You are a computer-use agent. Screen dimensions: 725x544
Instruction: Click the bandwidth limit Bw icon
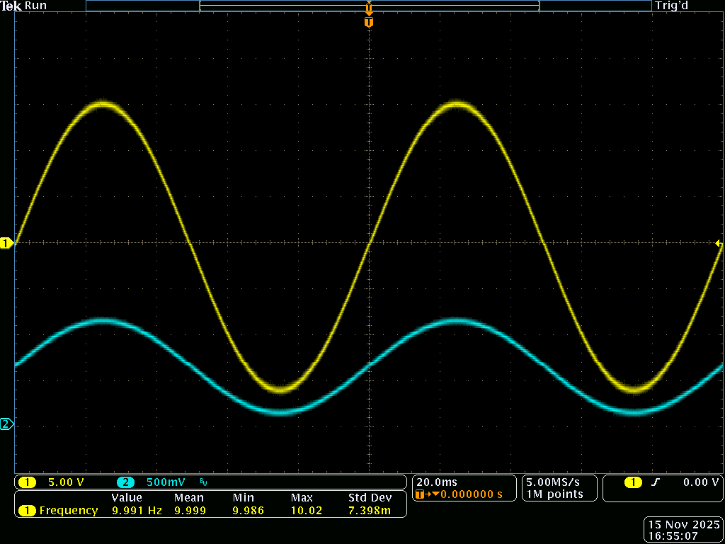pyautogui.click(x=203, y=483)
